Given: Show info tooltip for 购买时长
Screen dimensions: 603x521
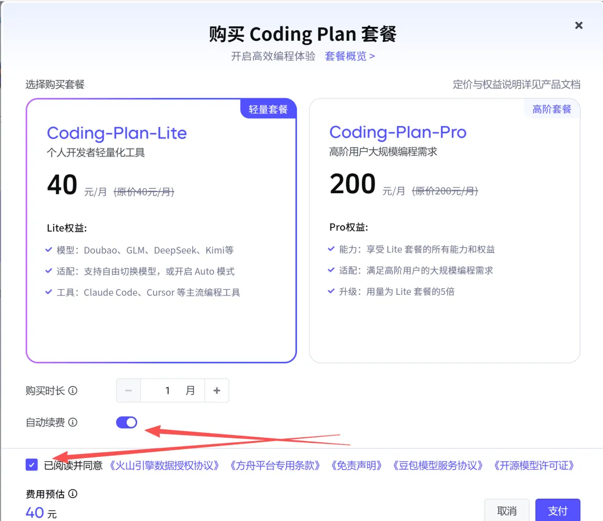Looking at the screenshot, I should coord(73,391).
